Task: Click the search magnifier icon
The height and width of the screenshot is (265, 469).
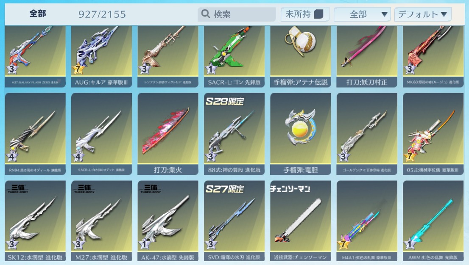Action: coord(206,14)
